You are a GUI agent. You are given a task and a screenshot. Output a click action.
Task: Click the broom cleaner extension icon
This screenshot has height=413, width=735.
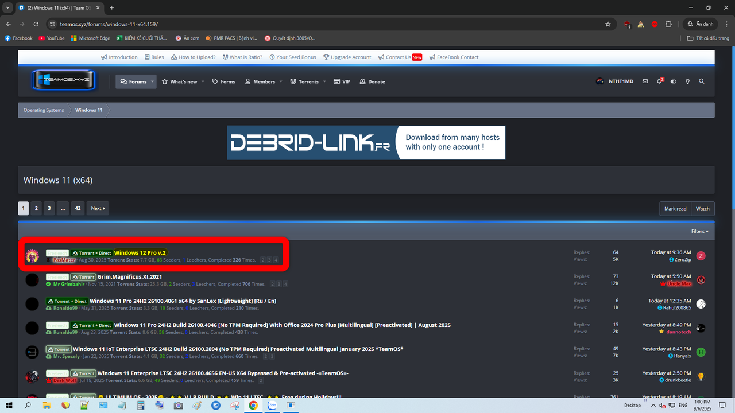pos(641,24)
